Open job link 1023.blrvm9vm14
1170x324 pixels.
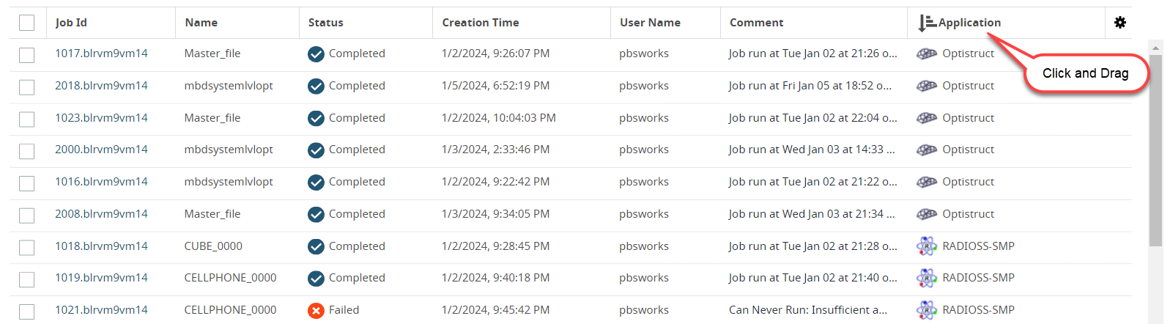101,118
